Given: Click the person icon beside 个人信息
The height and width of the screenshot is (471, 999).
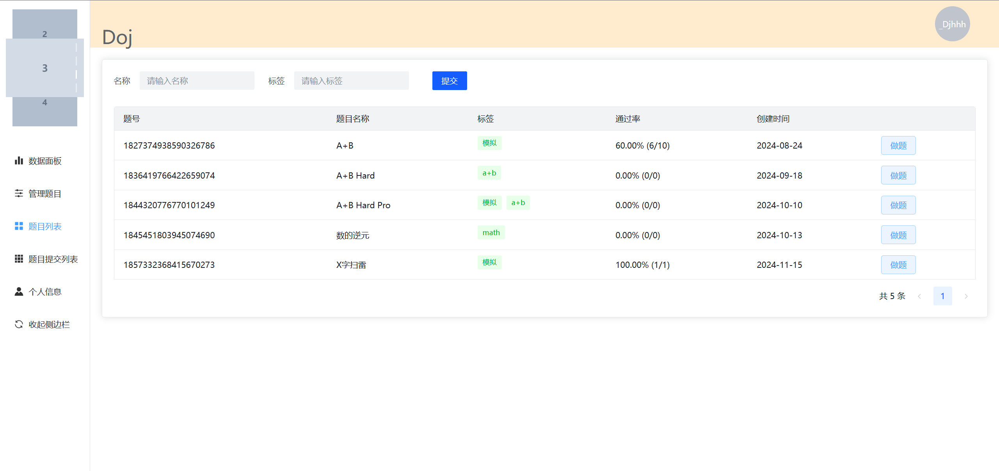Looking at the screenshot, I should [19, 292].
